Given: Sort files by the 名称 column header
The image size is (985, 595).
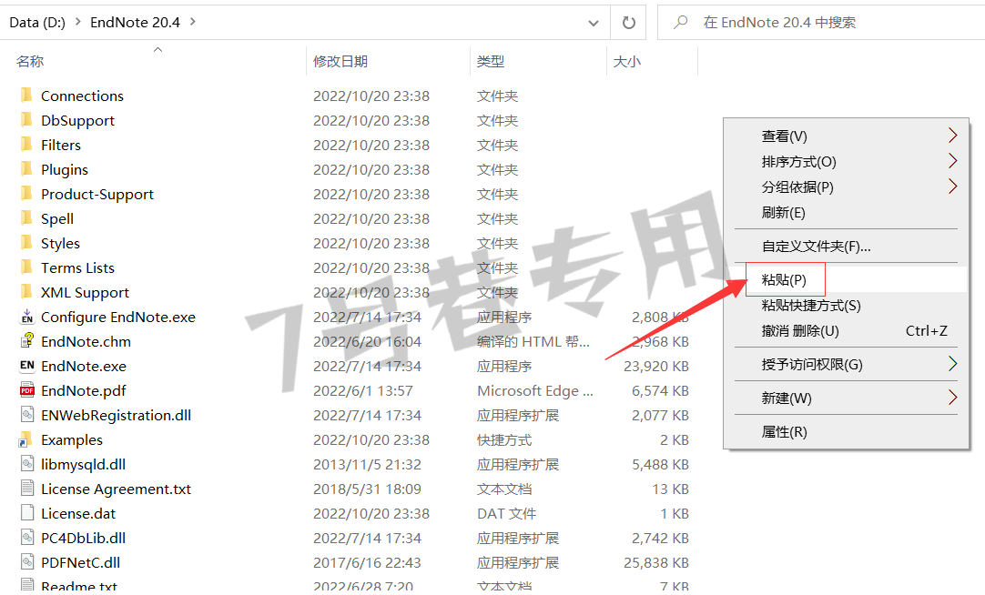Looking at the screenshot, I should click(30, 62).
